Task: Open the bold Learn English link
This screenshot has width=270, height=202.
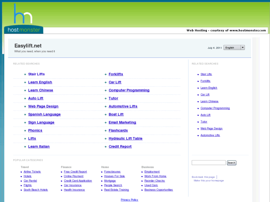Action: [40, 82]
